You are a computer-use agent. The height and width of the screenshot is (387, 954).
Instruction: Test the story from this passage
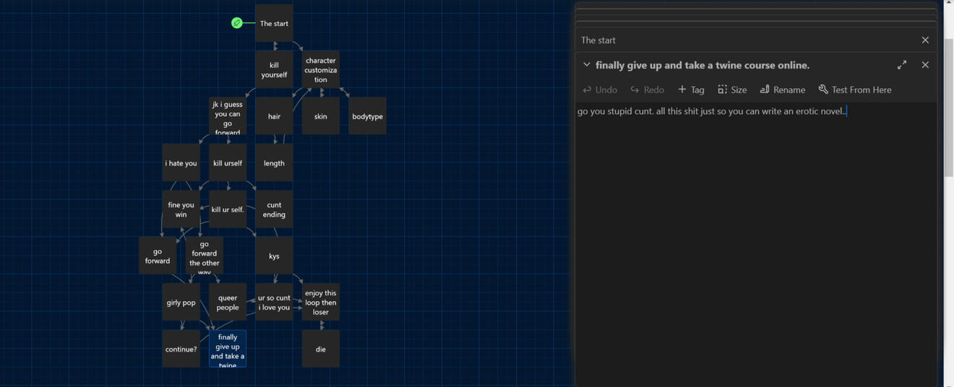pos(855,90)
